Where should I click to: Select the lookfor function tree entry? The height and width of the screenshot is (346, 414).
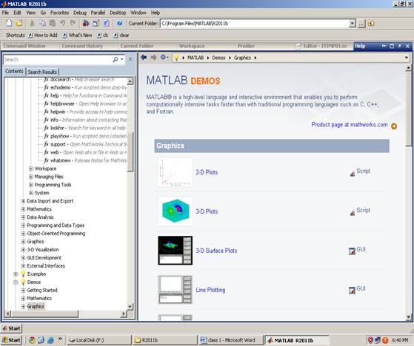pyautogui.click(x=85, y=128)
